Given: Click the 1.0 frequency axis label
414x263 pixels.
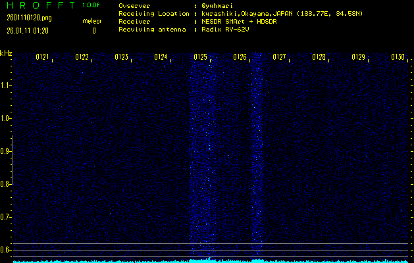Looking at the screenshot, I should pos(7,118).
